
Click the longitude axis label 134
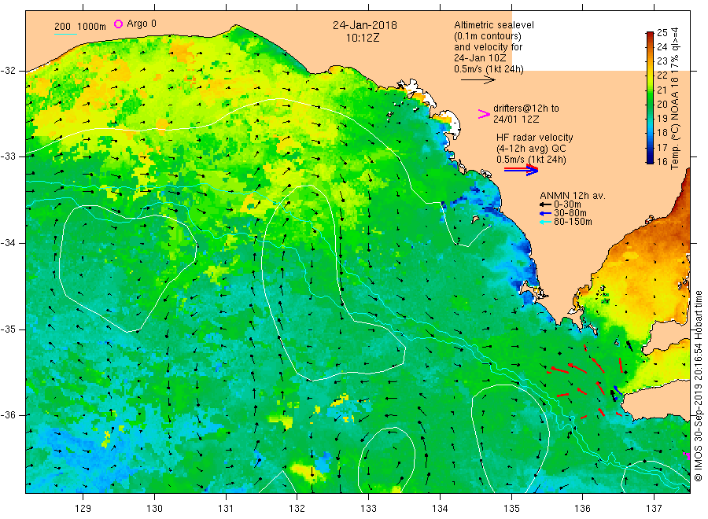pyautogui.click(x=440, y=509)
